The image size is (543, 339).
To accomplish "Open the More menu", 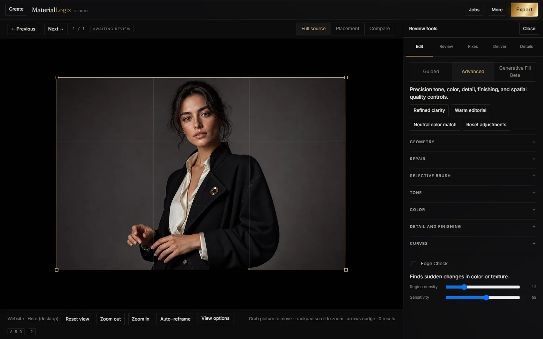I will 497,10.
